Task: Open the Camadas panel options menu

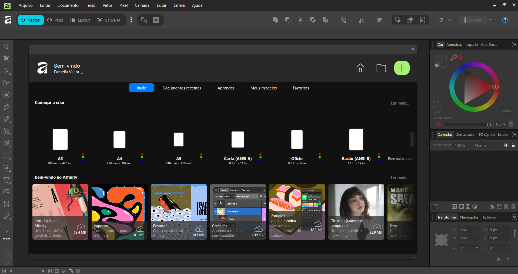Action: pyautogui.click(x=514, y=134)
